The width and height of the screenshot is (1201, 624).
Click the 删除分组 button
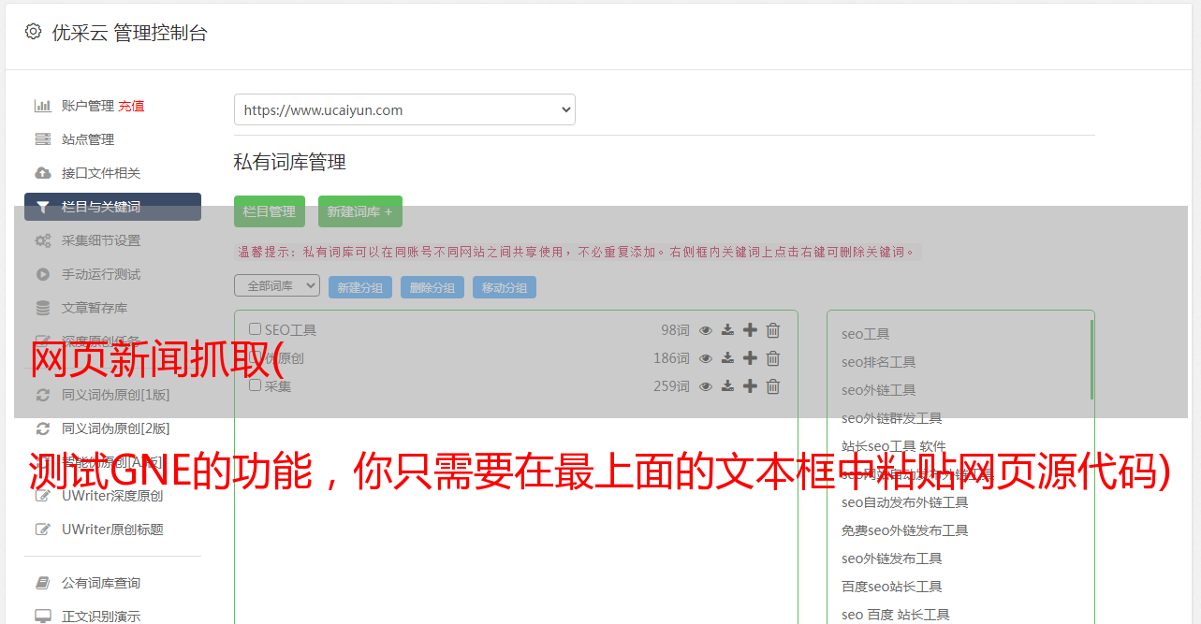point(432,287)
